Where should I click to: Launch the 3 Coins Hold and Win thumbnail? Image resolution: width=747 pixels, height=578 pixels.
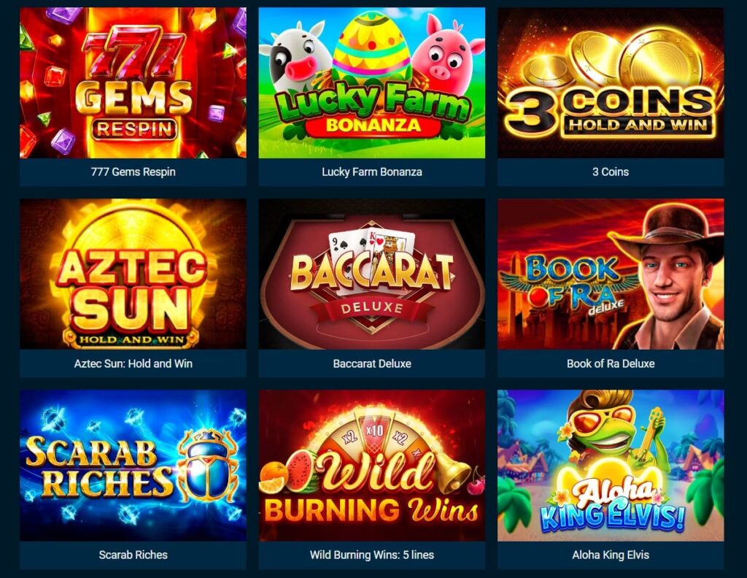point(611,82)
